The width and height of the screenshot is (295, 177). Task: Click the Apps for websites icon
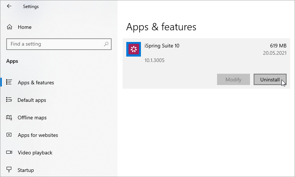[10, 135]
